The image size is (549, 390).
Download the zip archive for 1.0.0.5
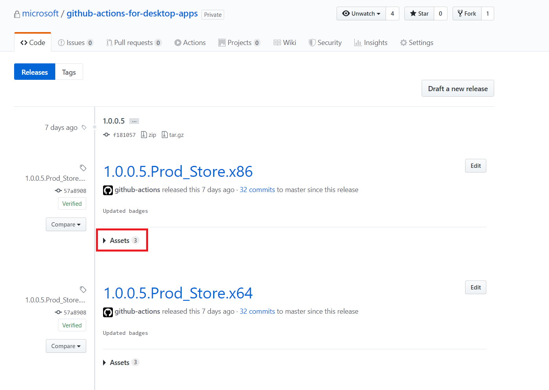149,135
